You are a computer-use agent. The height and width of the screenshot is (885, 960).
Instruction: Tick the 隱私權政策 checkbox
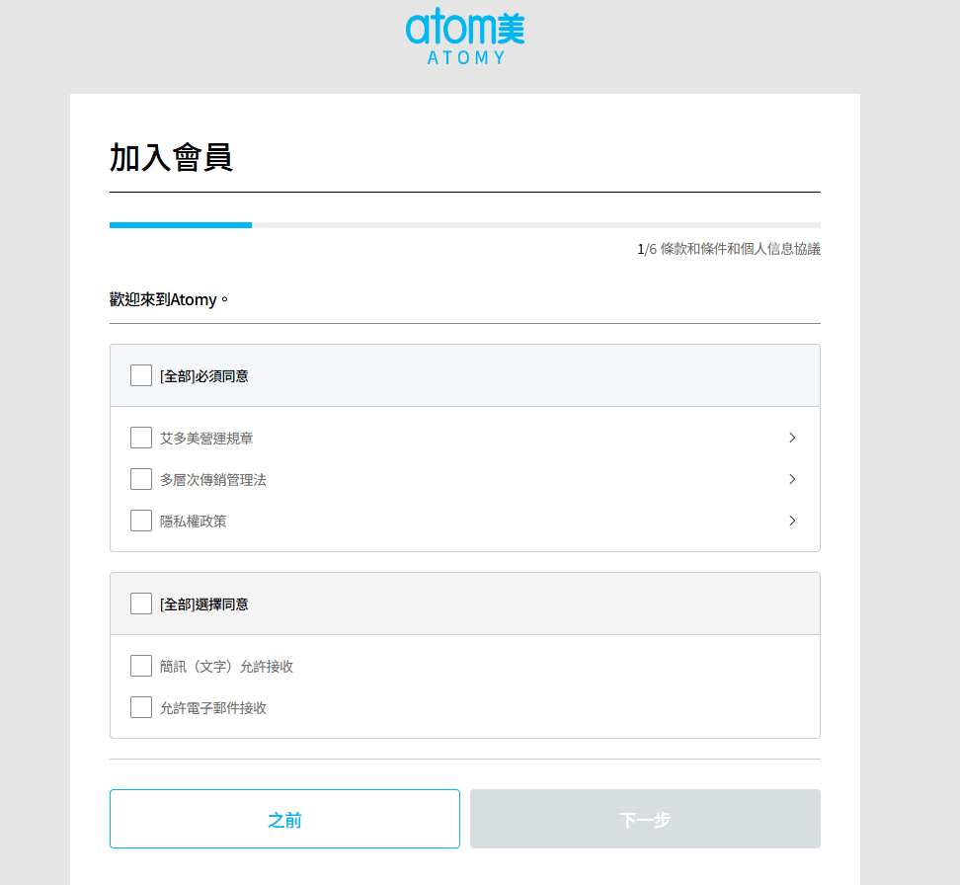141,521
